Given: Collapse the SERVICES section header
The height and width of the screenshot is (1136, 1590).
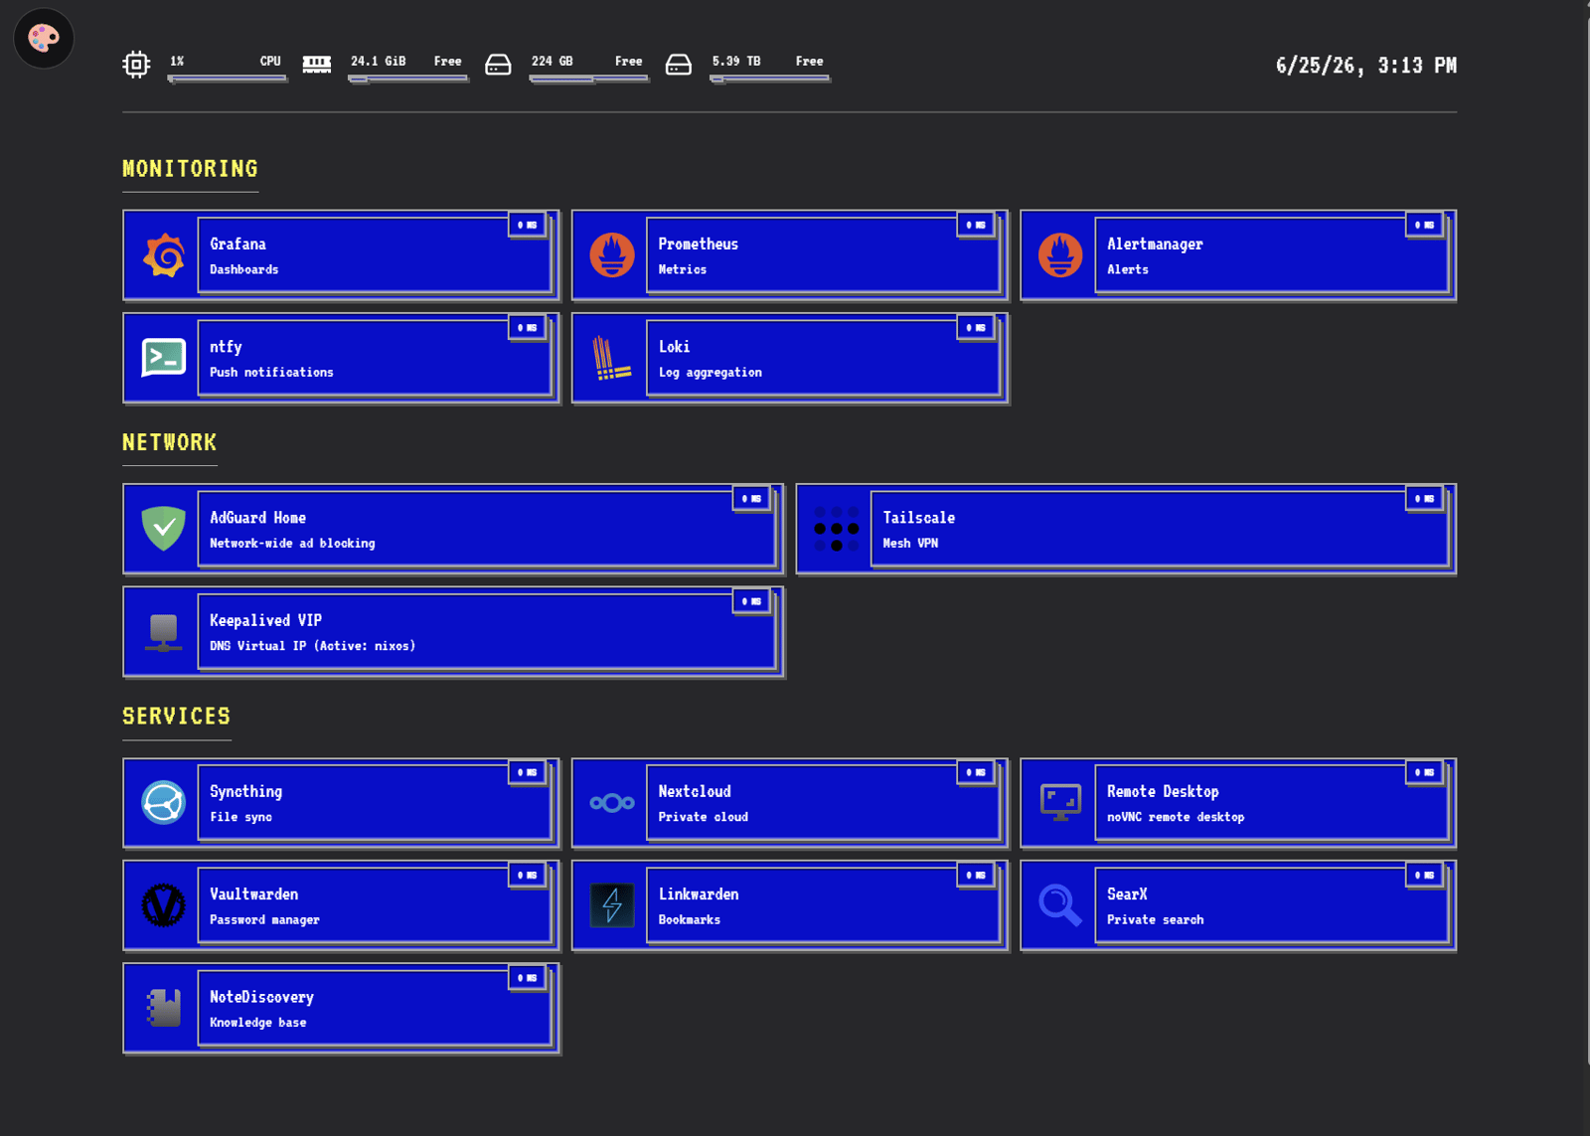Looking at the screenshot, I should [x=176, y=717].
